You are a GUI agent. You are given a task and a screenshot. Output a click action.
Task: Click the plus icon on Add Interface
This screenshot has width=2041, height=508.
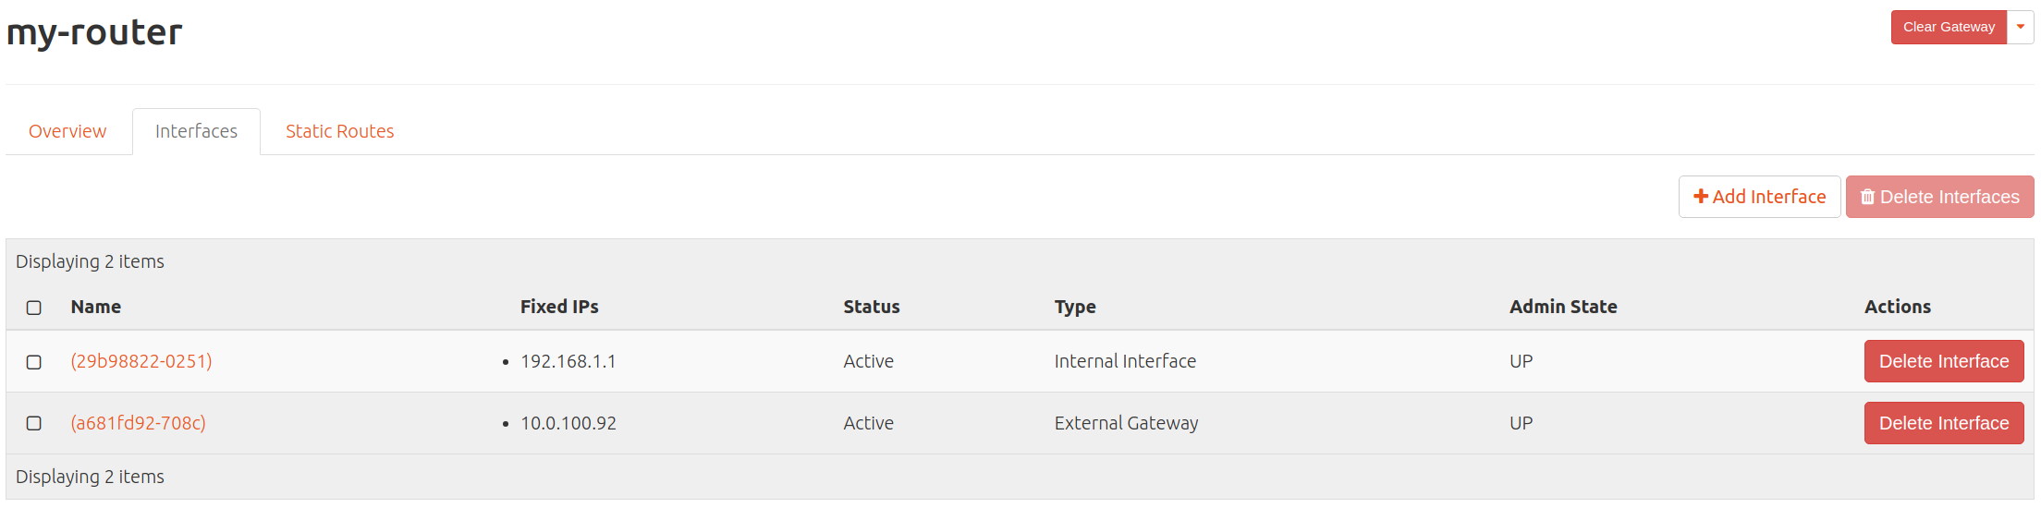point(1700,197)
